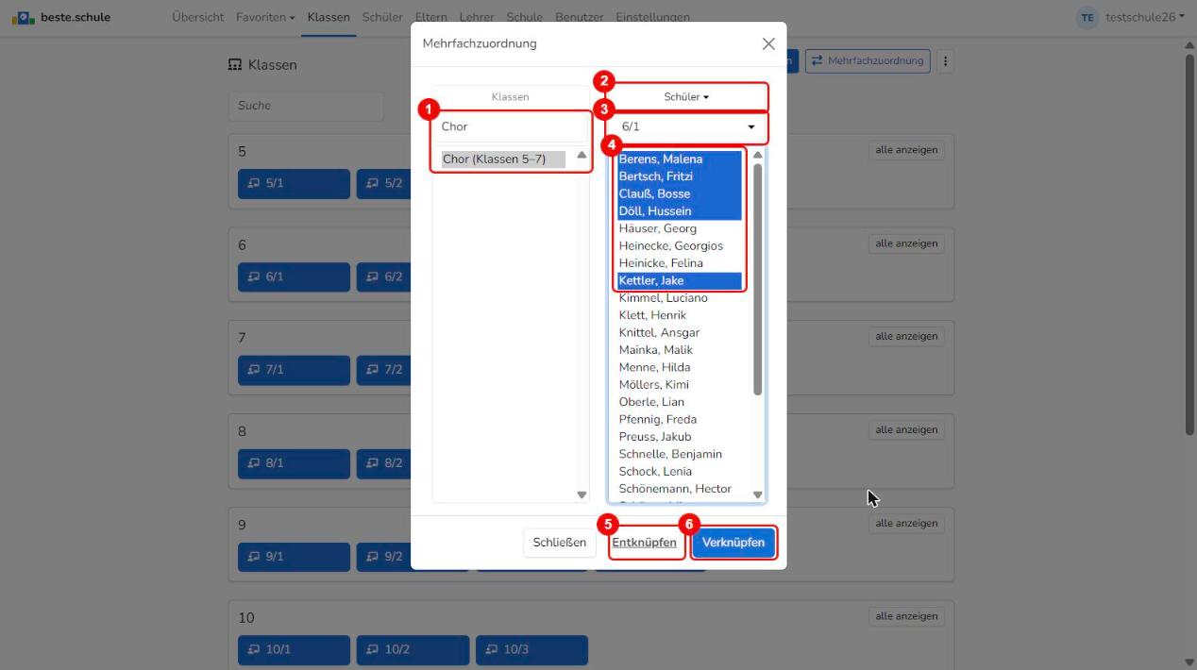The height and width of the screenshot is (670, 1197).
Task: Expand the Schüler type dropdown in the dialog
Action: (x=686, y=96)
